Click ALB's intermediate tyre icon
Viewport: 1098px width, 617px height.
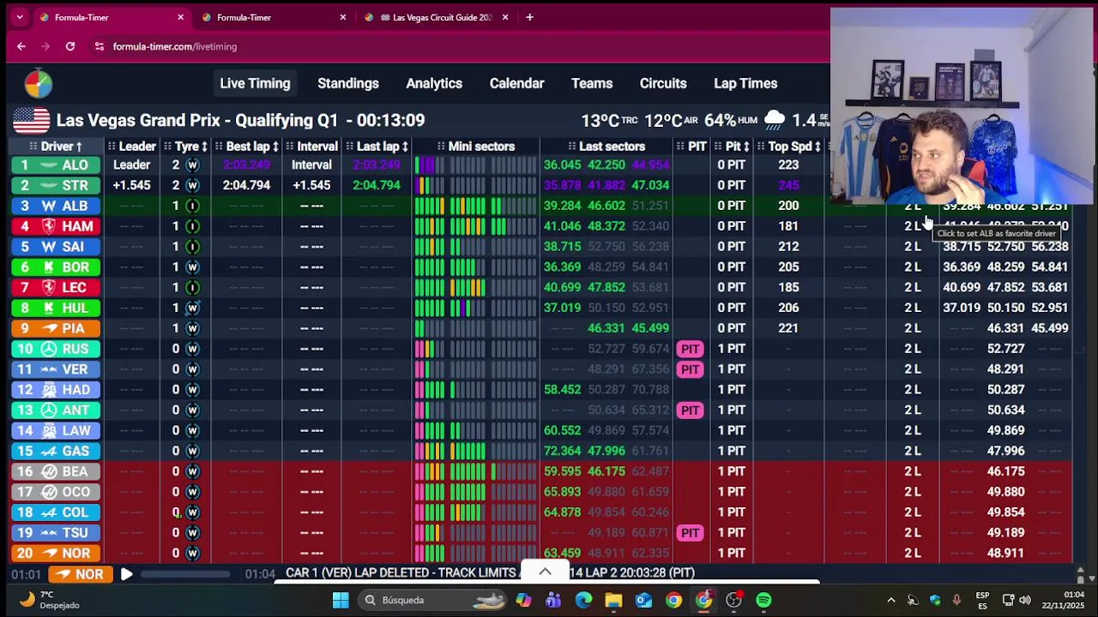192,206
